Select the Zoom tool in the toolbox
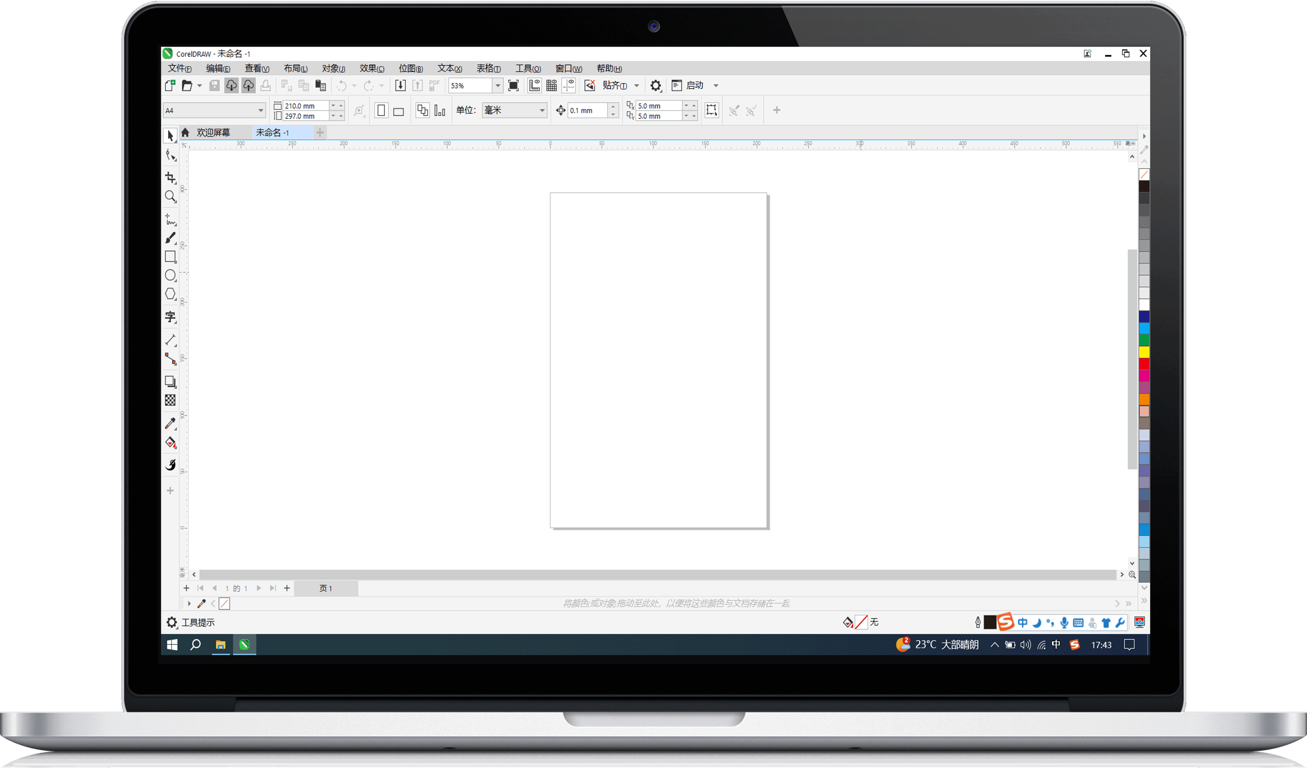Viewport: 1307px width, 768px height. (170, 196)
